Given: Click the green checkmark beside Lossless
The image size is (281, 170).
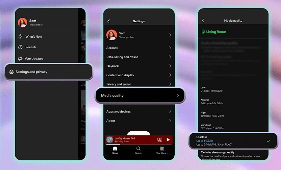Looking at the screenshot, I should (268, 141).
